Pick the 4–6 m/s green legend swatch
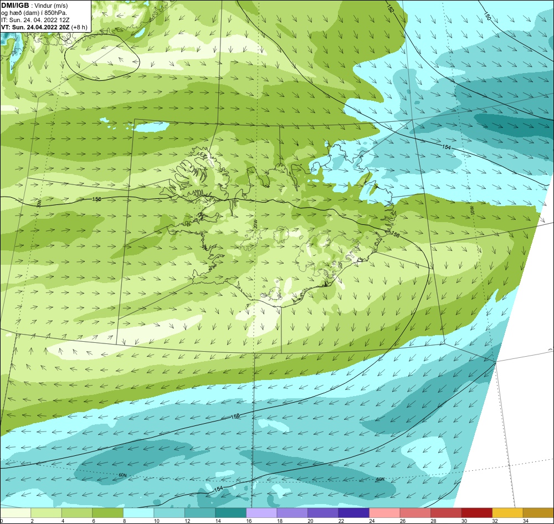 point(77,513)
